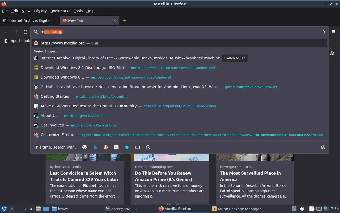Select the New Tab tab
Screen dimensions: 340x213
(90, 21)
